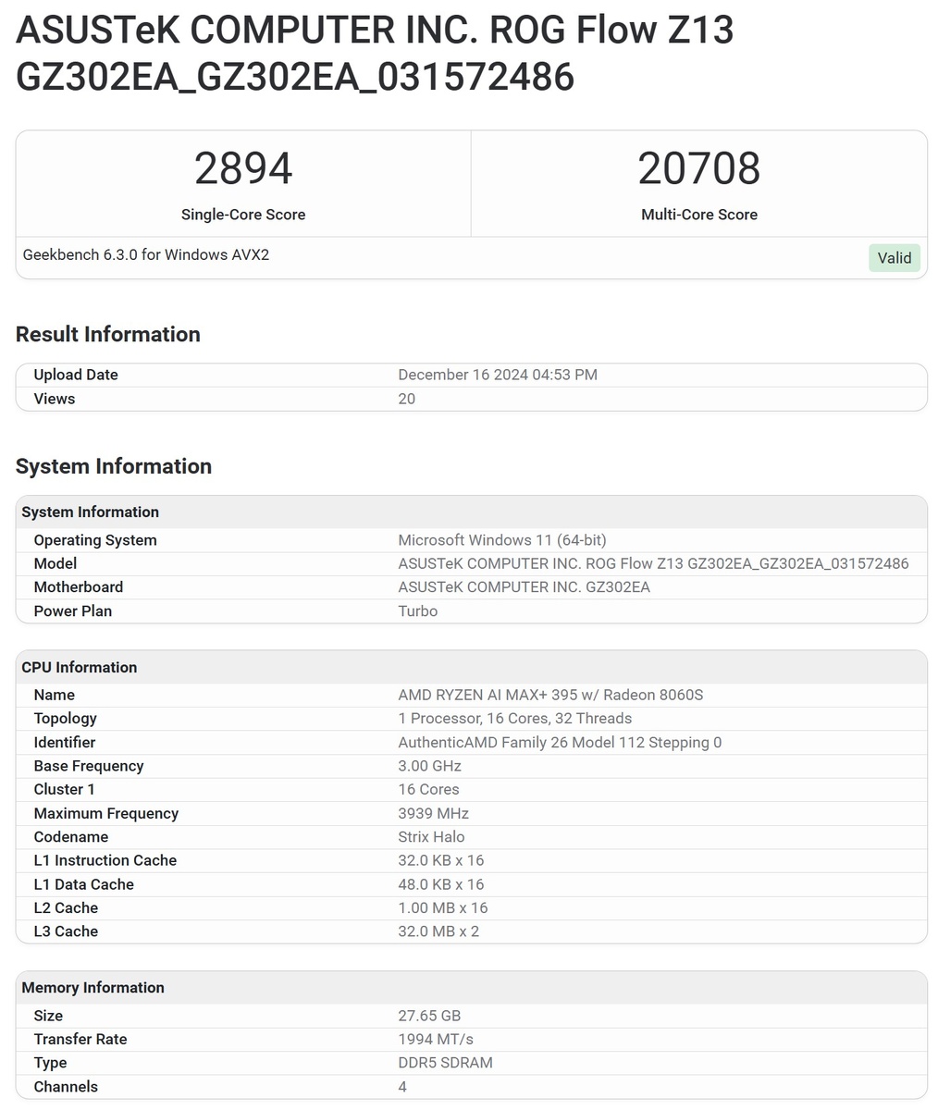Select the Multi-Core Score value 20708

[699, 168]
